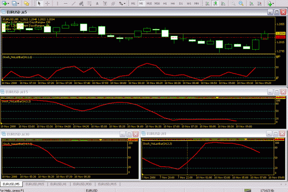Image resolution: width=288 pixels, height=192 pixels.
Task: Select the MN timeframe button
Action: coord(197,3)
